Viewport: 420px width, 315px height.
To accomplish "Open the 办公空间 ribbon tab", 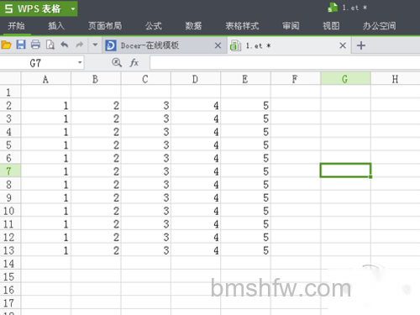I will [380, 26].
